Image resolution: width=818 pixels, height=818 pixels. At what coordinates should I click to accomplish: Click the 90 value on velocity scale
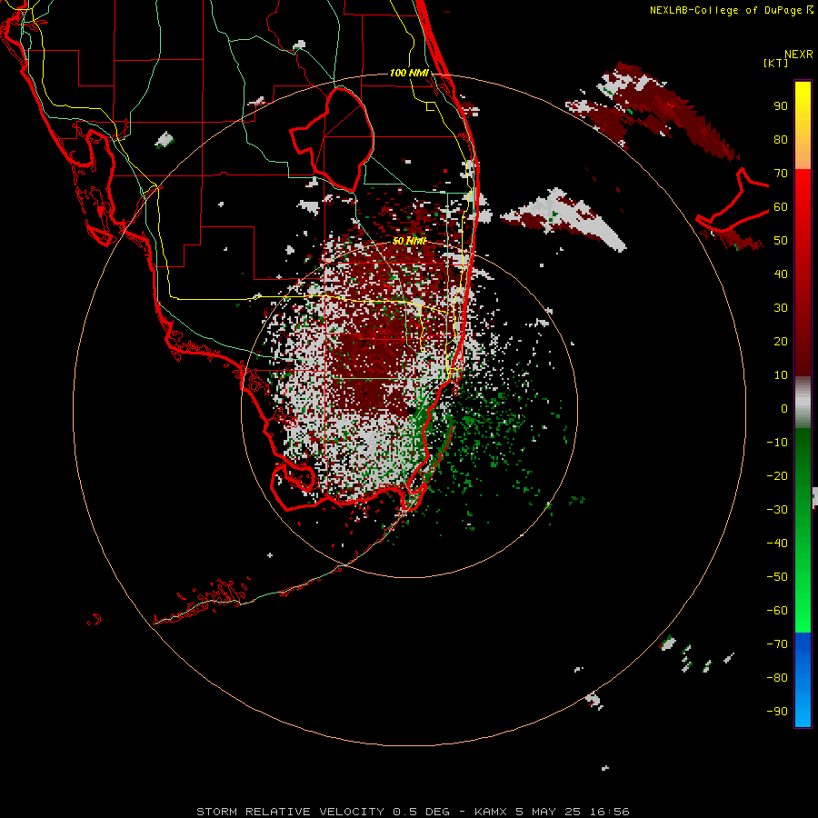(781, 106)
